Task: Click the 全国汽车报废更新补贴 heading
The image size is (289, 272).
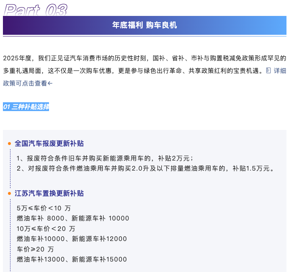Action: pyautogui.click(x=49, y=143)
